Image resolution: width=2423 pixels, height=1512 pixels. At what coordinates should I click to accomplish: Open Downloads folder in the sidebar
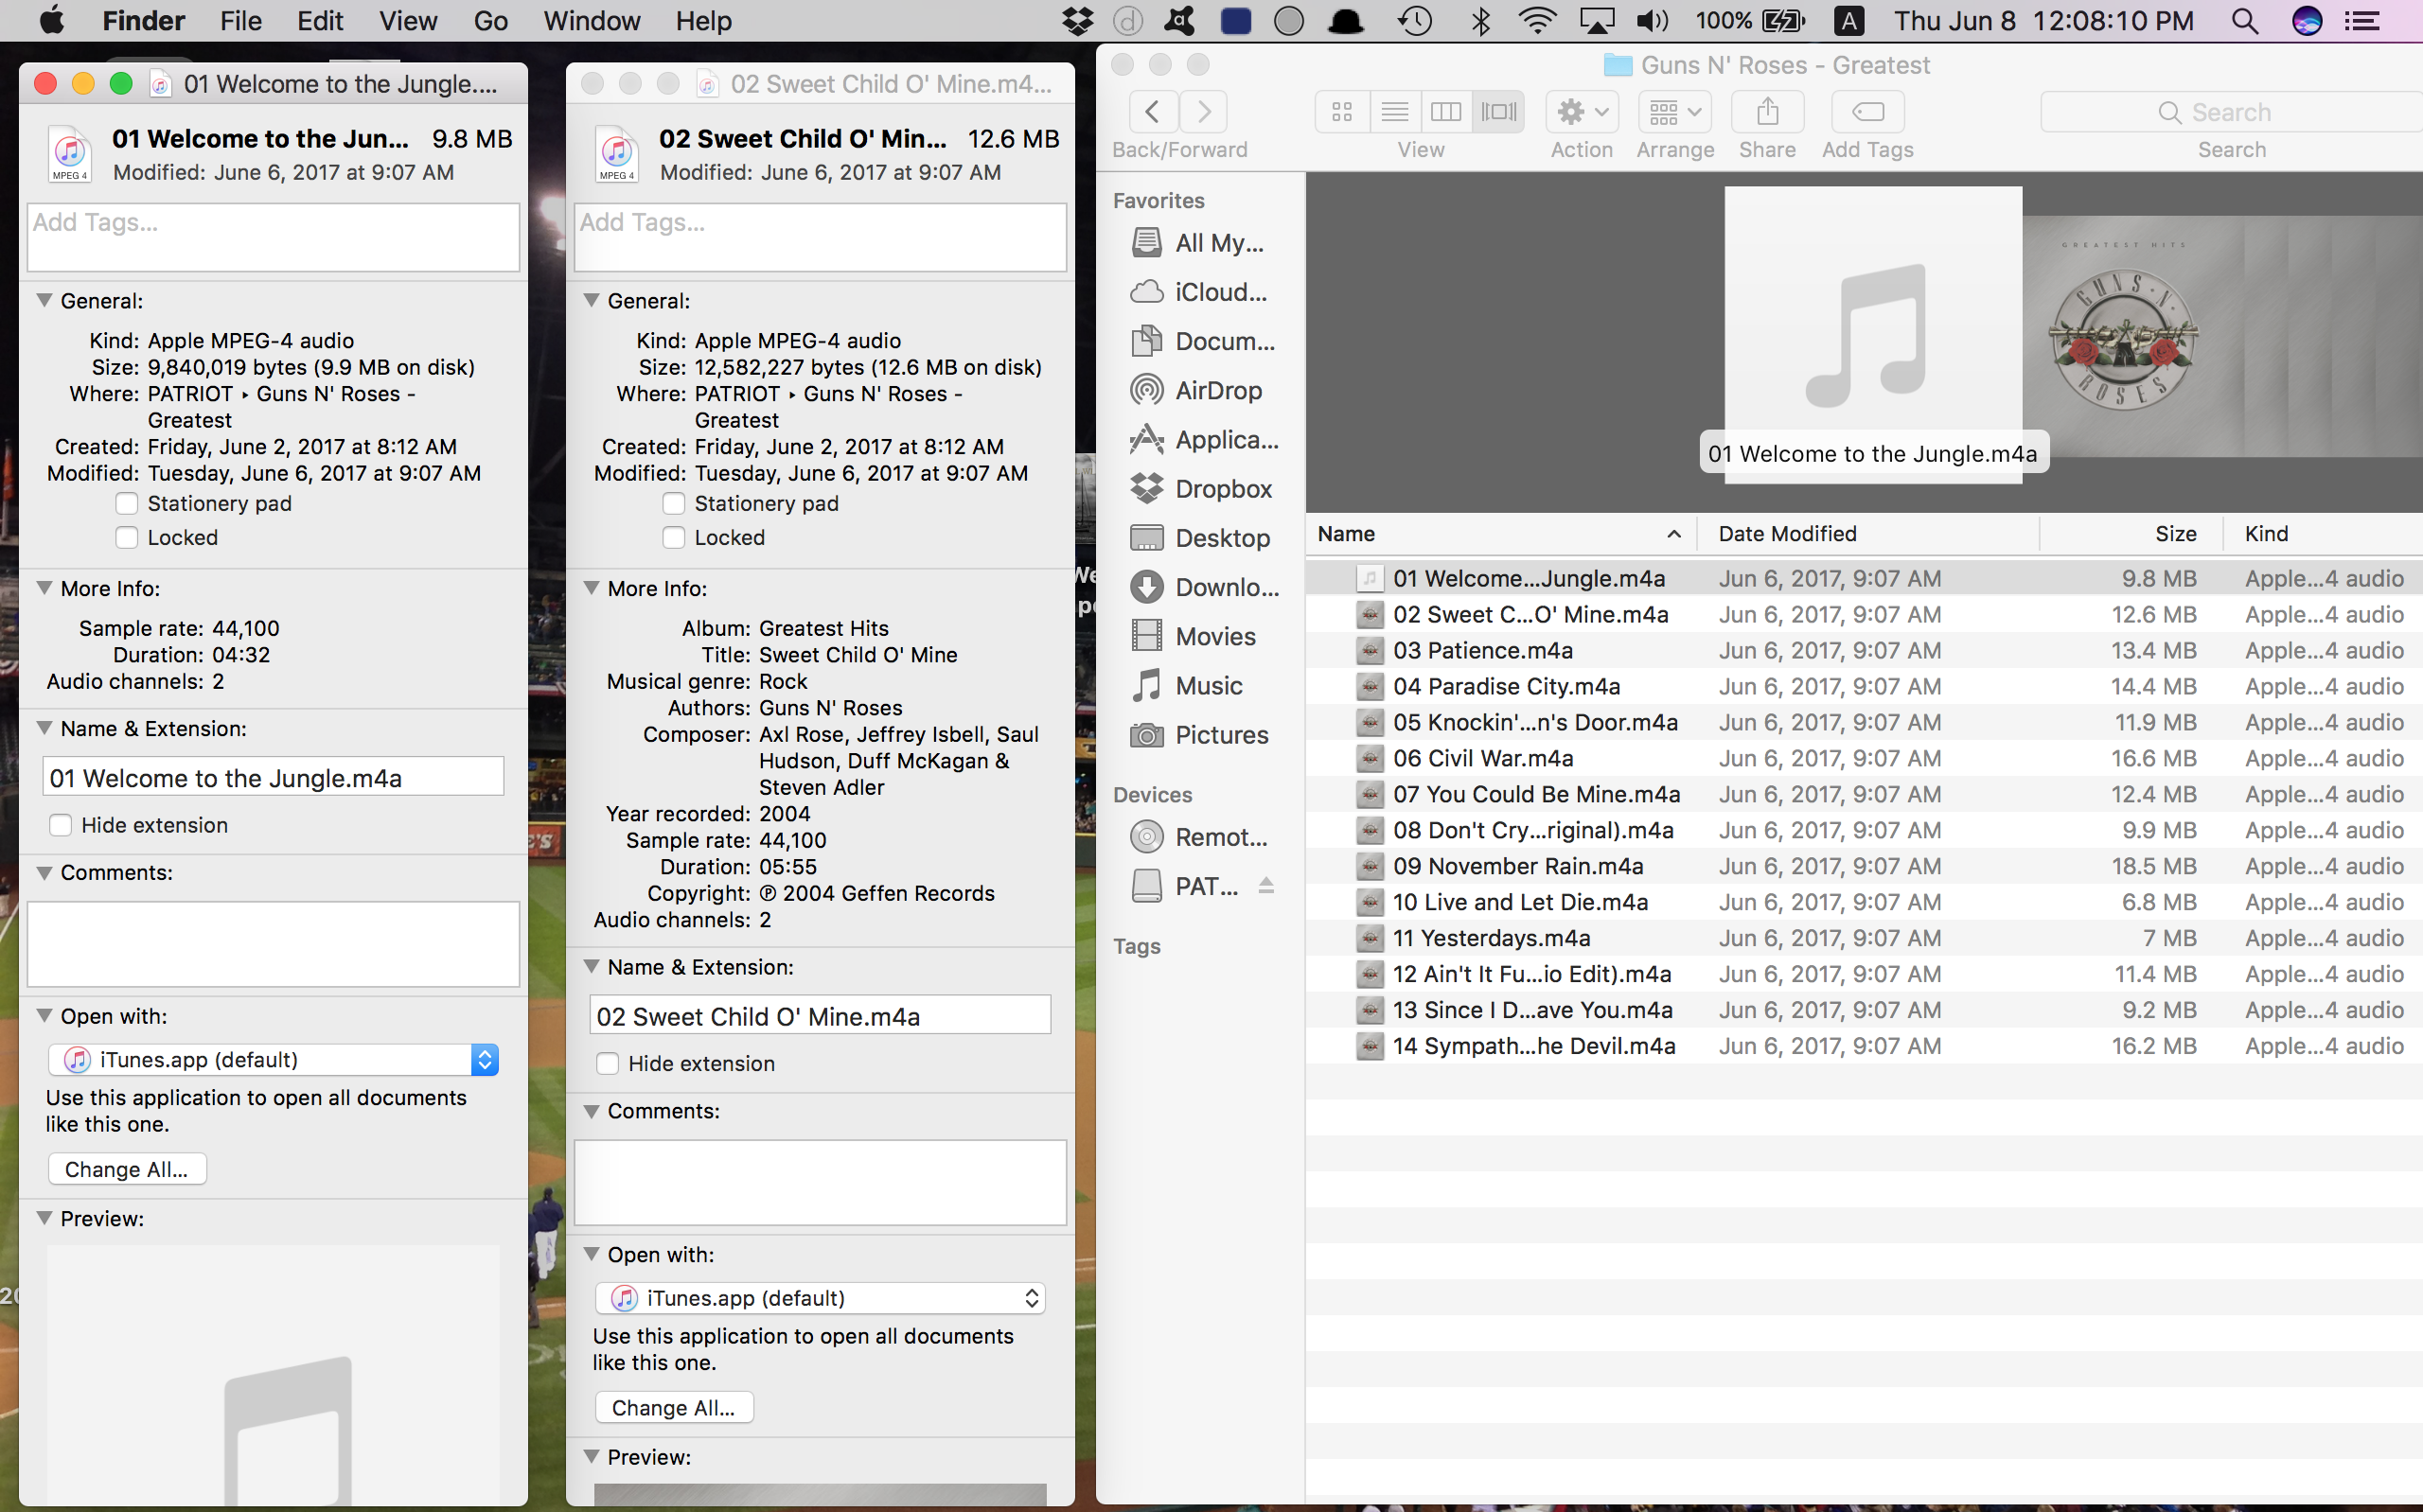tap(1203, 587)
